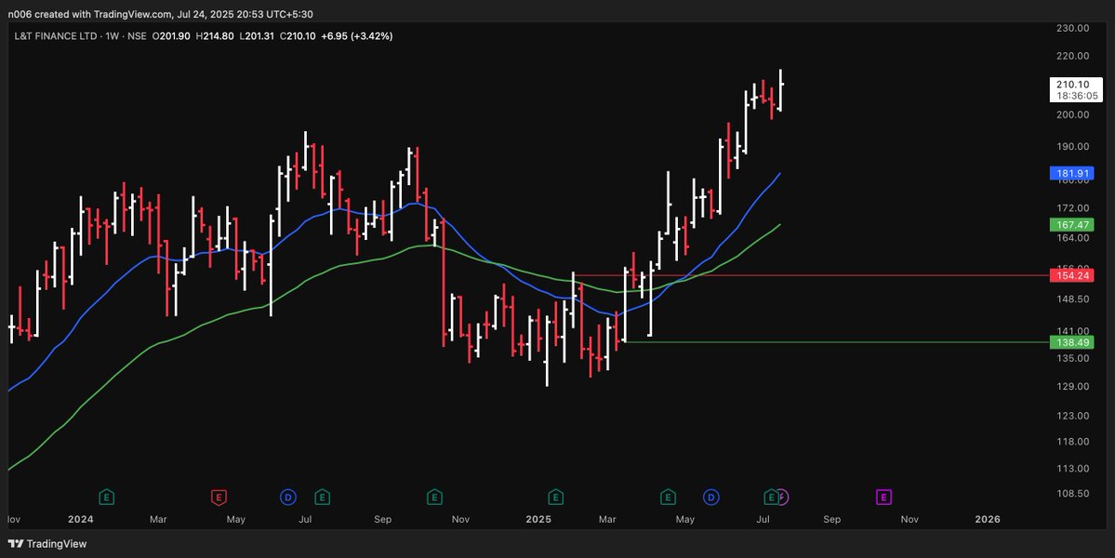This screenshot has width=1115, height=558.
Task: Click the symbol title L&T FINANCE LTD
Action: [x=57, y=35]
